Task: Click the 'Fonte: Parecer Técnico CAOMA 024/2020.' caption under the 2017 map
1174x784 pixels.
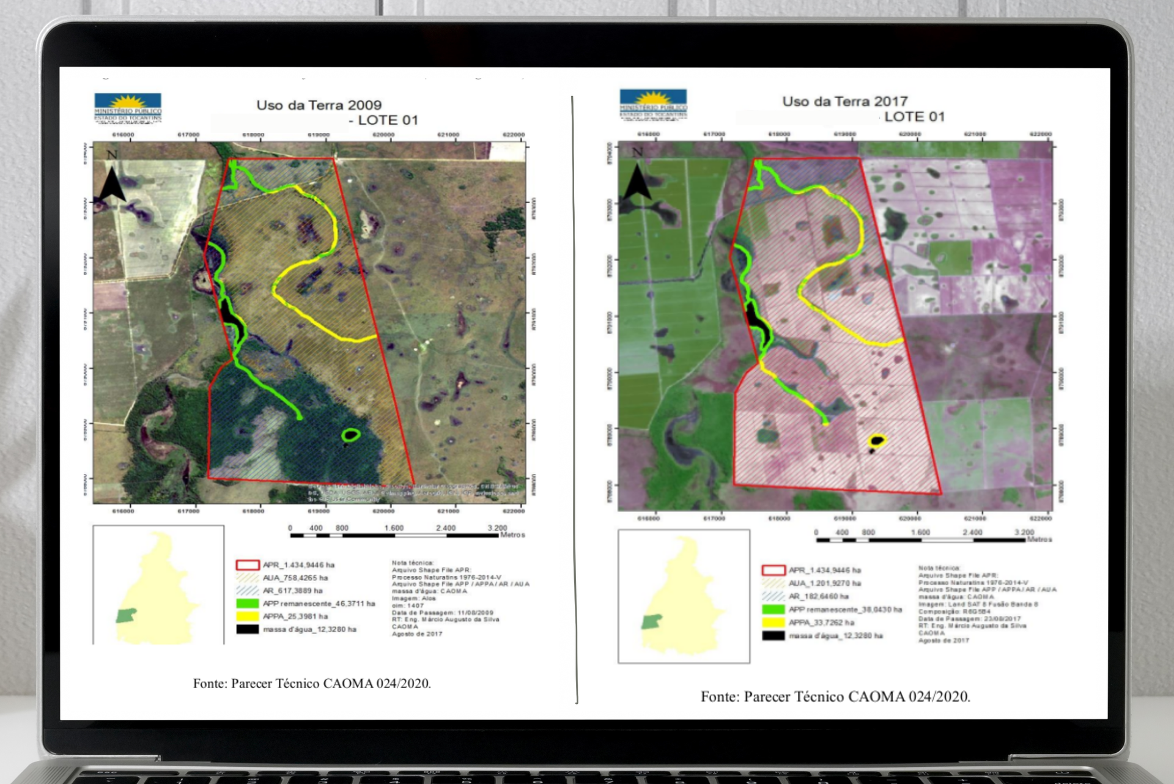Action: click(x=835, y=697)
